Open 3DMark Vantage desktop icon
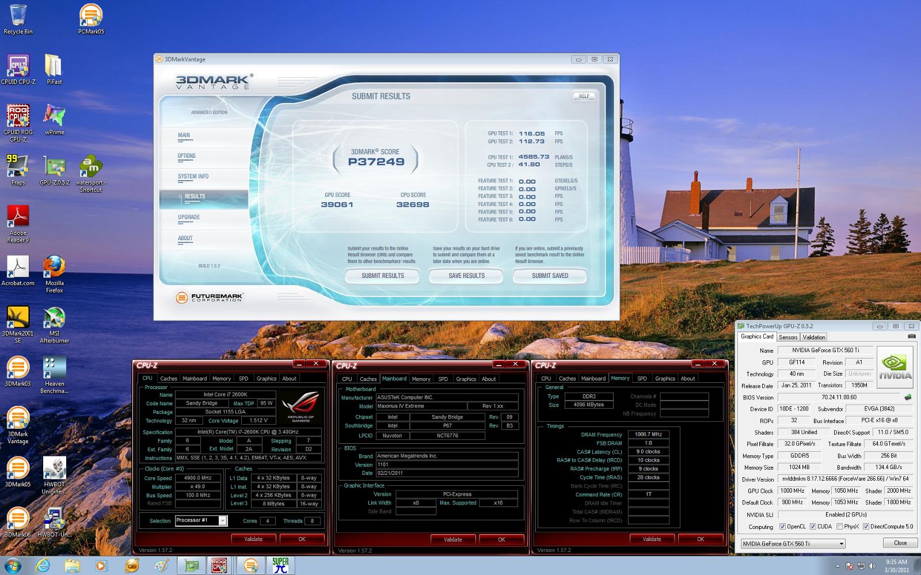Viewport: 921px width, 575px height. 18,425
